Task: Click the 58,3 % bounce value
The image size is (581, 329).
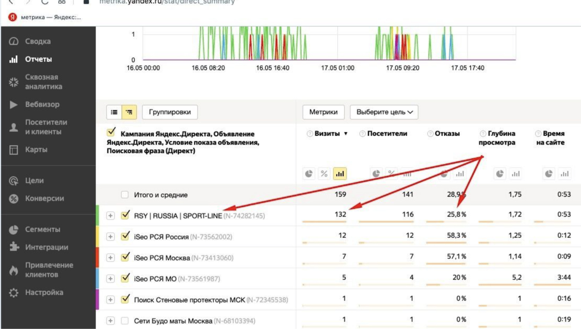Action: 456,235
